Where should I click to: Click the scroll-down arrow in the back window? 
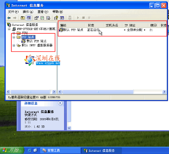tap(69, 128)
